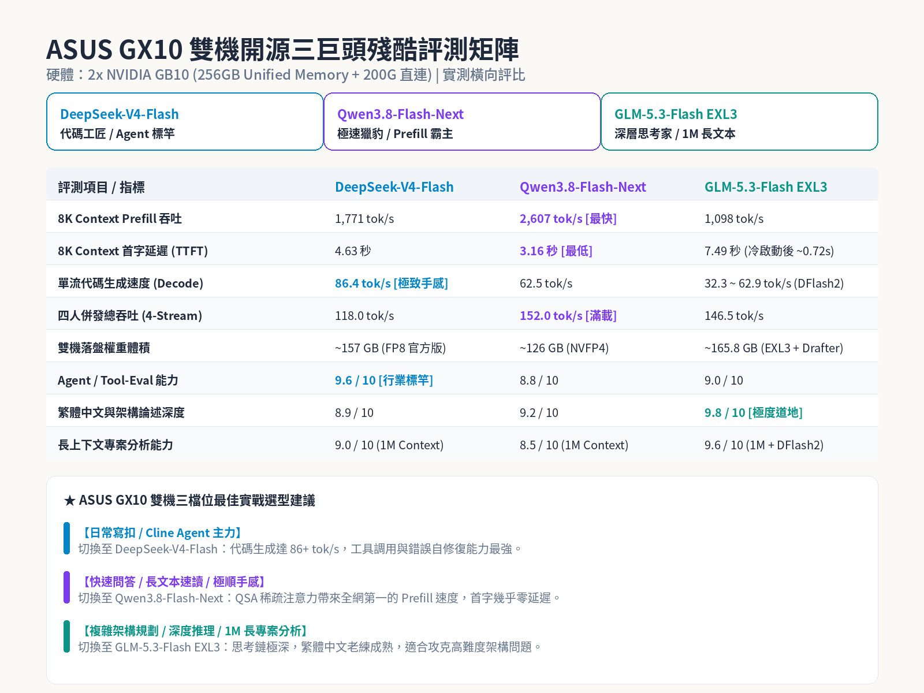The image size is (924, 693).
Task: Click the cell "86.4 tok/s [極致手感]"
Action: 392,284
